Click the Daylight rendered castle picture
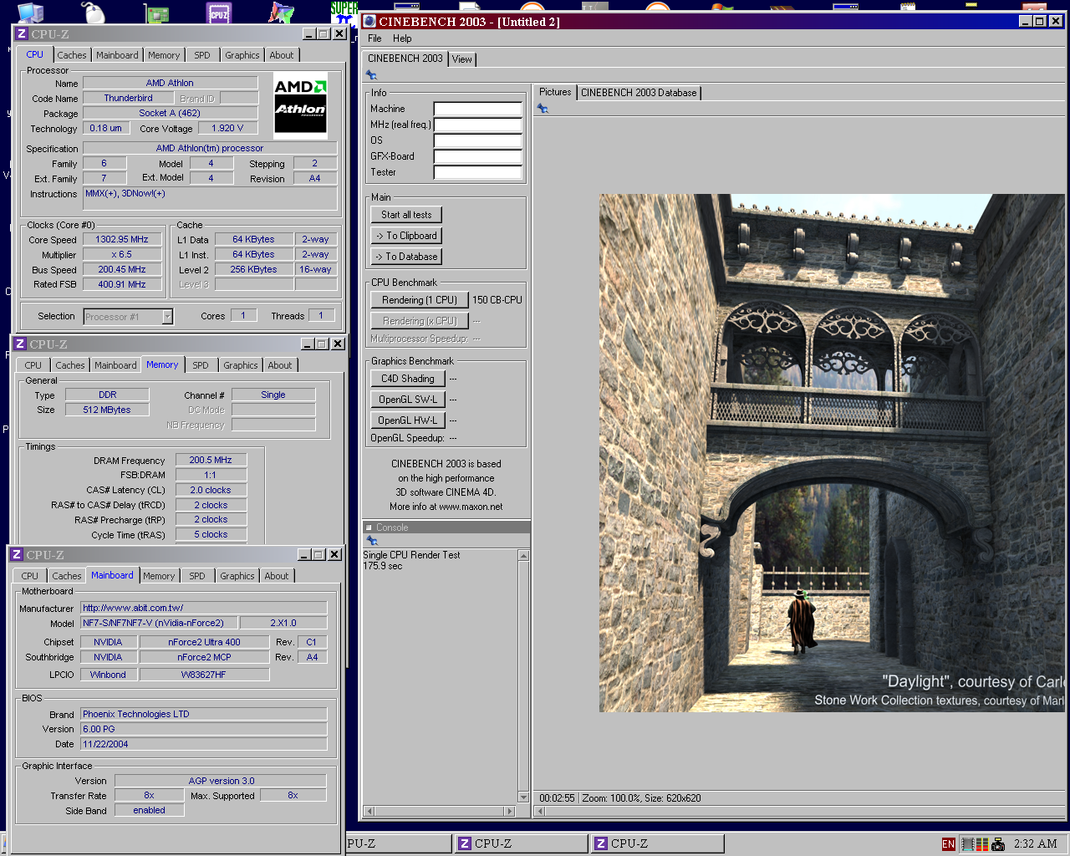Viewport: 1070px width, 856px height. tap(832, 453)
